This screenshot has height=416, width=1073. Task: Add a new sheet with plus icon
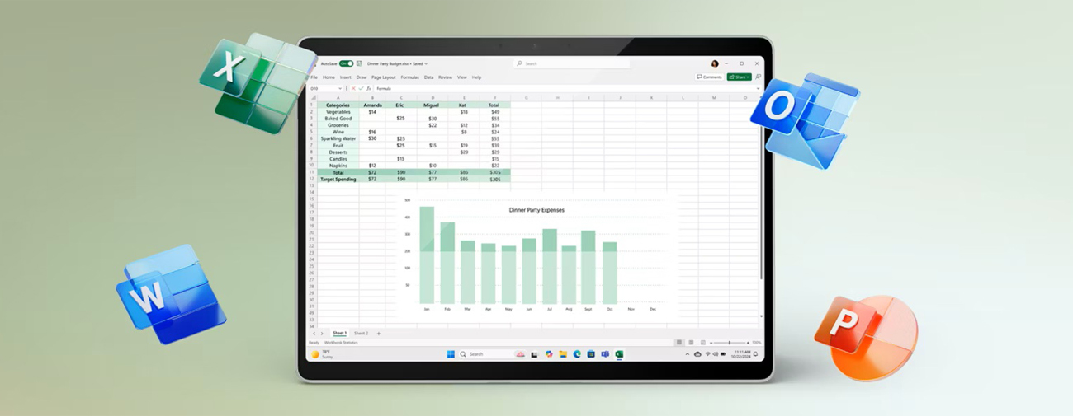click(379, 334)
